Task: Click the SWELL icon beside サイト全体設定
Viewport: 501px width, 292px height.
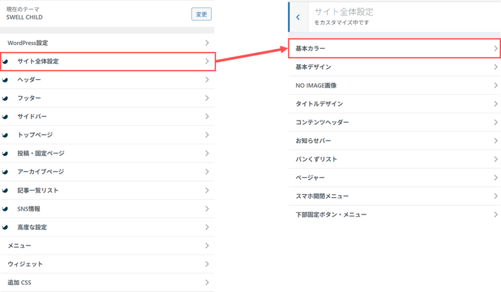Action: click(5, 62)
